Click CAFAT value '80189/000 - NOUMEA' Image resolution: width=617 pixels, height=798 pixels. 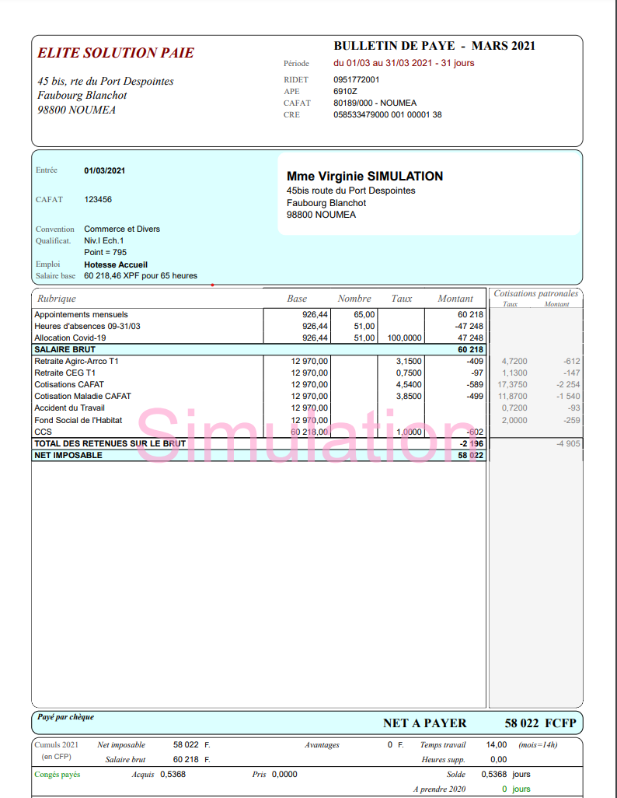tap(375, 103)
